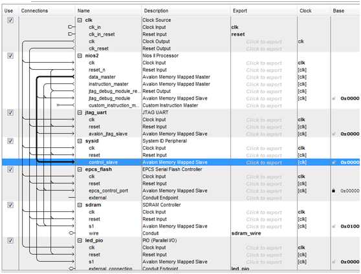This screenshot has height=274, width=361.
Task: Click the 'SDRAM Controller' description text
Action: pyautogui.click(x=162, y=205)
